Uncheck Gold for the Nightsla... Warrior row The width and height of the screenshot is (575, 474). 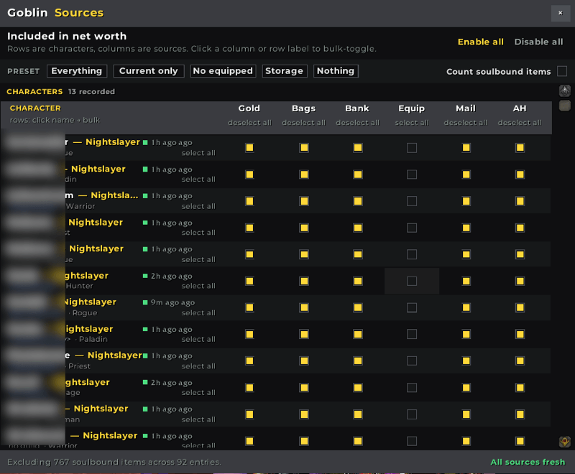point(249,201)
